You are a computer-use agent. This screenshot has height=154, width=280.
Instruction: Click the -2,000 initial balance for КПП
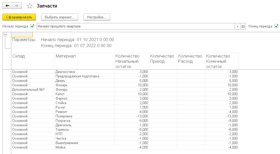(x=132, y=134)
